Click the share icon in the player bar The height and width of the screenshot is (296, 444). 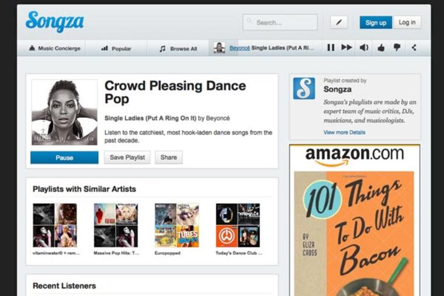414,47
